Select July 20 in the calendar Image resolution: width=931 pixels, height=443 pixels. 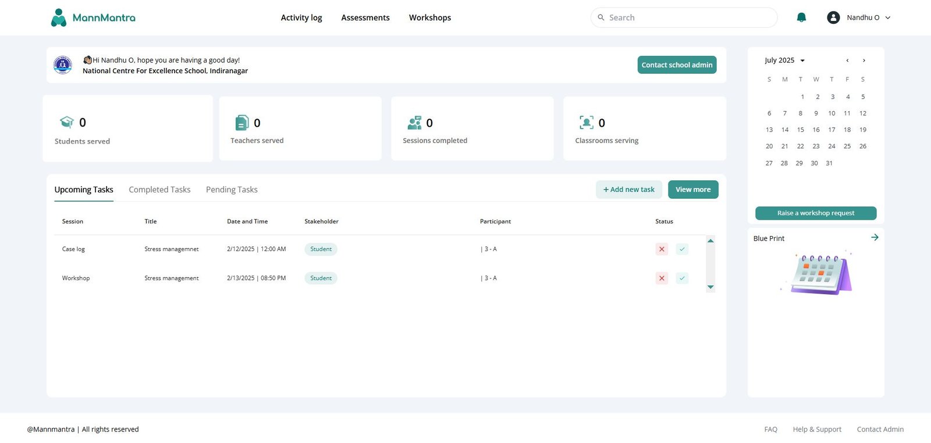[x=769, y=146]
